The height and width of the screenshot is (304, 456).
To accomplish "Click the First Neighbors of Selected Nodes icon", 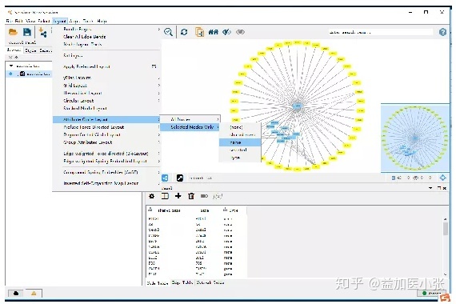I will [x=213, y=32].
